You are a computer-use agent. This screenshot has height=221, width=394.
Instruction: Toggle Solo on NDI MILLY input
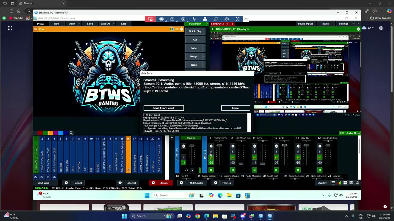coord(233,152)
